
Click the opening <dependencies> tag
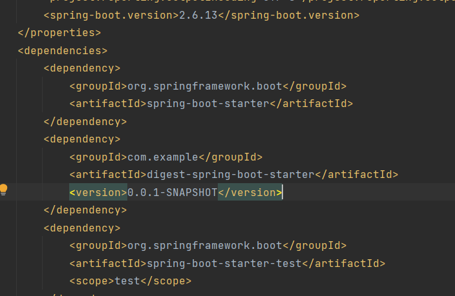(x=63, y=51)
